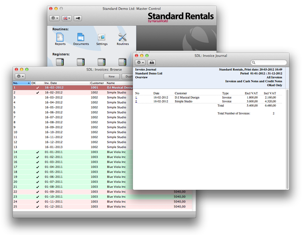Click the print icon in Invoice Journal
Screen dimensions: 302x235
[x=151, y=62]
